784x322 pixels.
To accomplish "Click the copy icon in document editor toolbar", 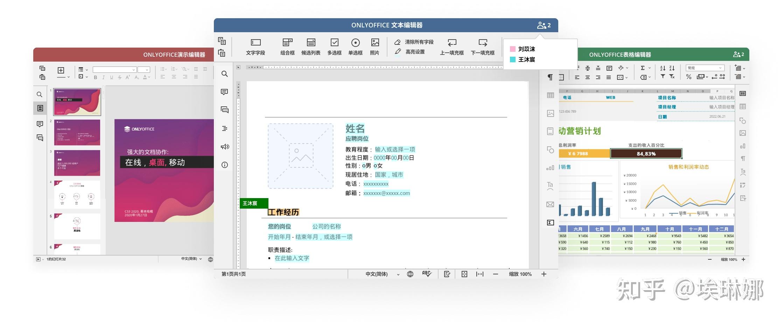I will pyautogui.click(x=222, y=41).
